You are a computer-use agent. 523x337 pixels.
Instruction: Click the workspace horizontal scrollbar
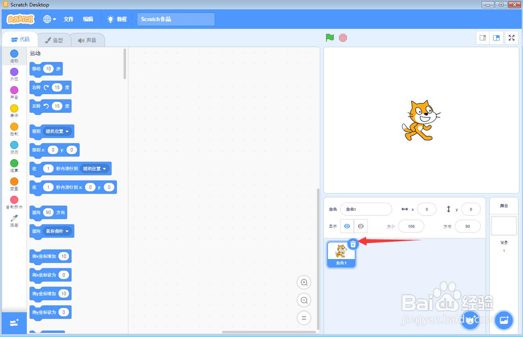pos(269,332)
